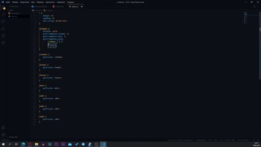
Task: Click the UTF-8 encoding in status bar
Action: pyautogui.click(x=210, y=140)
